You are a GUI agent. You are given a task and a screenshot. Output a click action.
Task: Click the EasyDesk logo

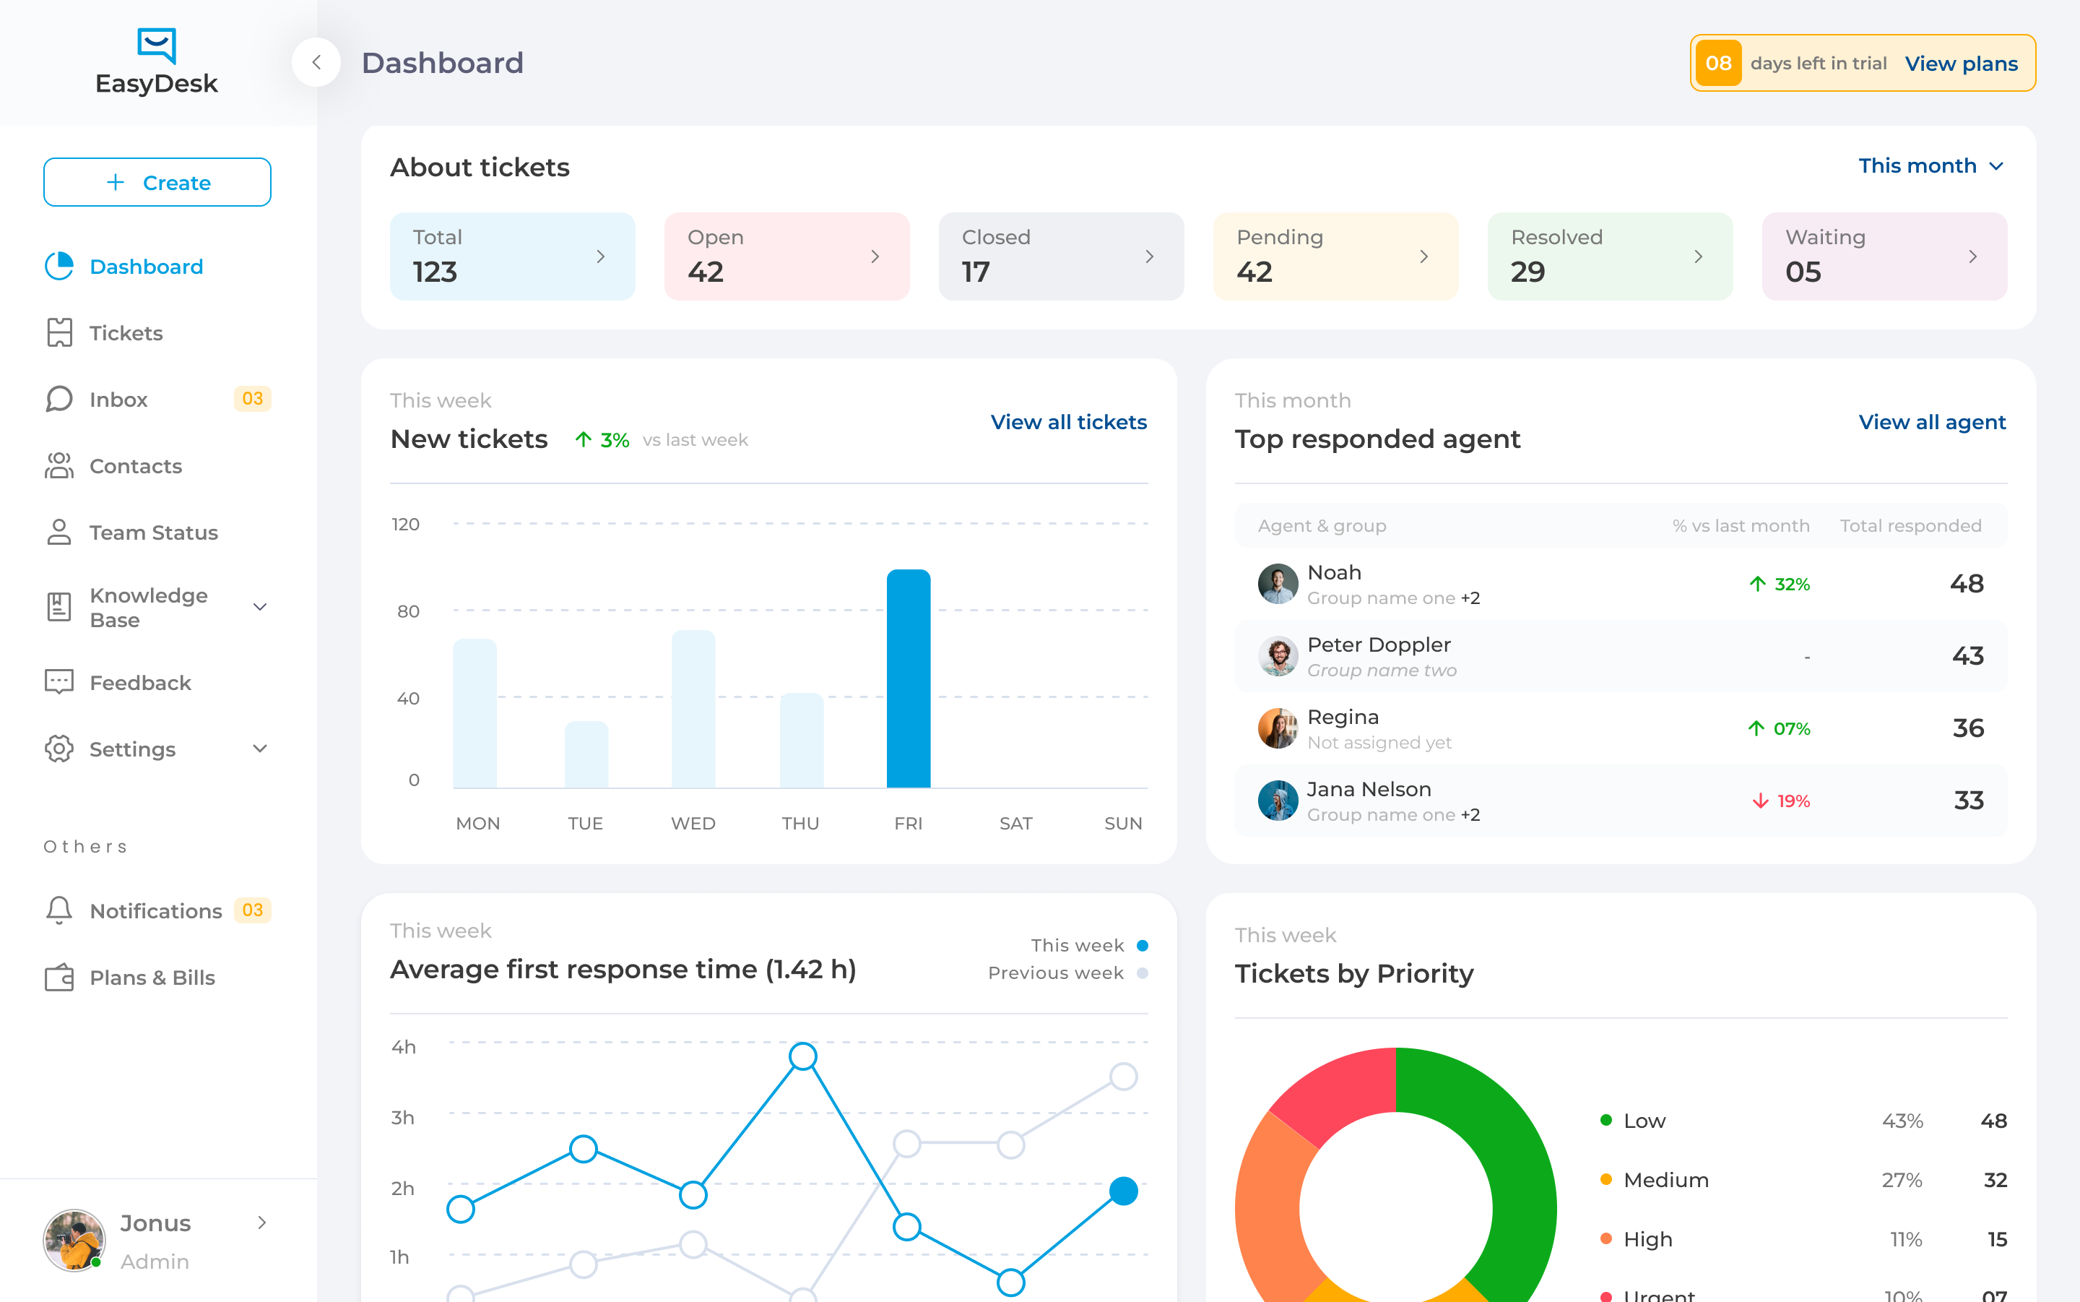157,60
